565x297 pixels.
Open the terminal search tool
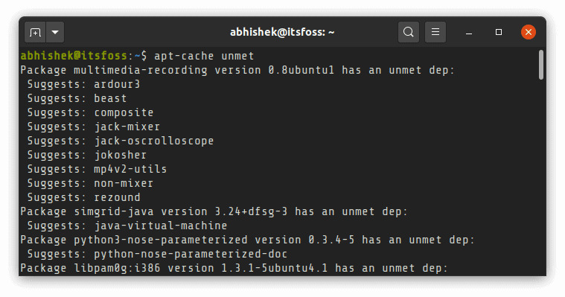pos(408,32)
